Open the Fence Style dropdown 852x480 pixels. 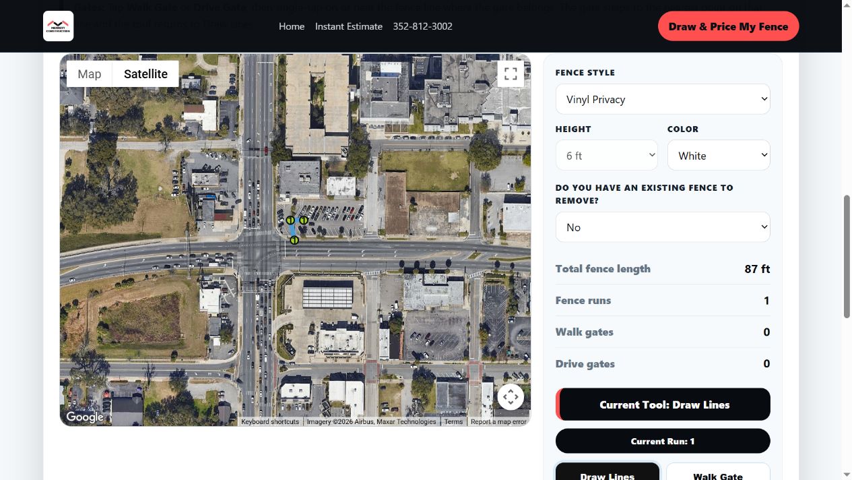click(x=663, y=99)
